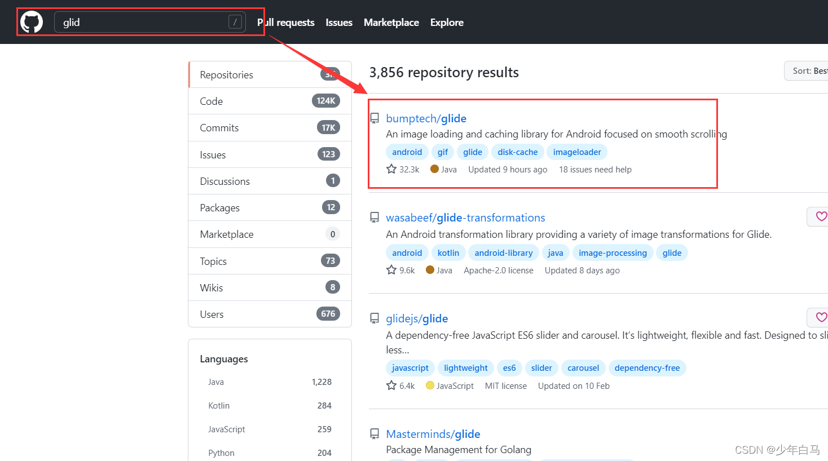Click the slider topic tag
The height and width of the screenshot is (461, 828).
click(541, 368)
